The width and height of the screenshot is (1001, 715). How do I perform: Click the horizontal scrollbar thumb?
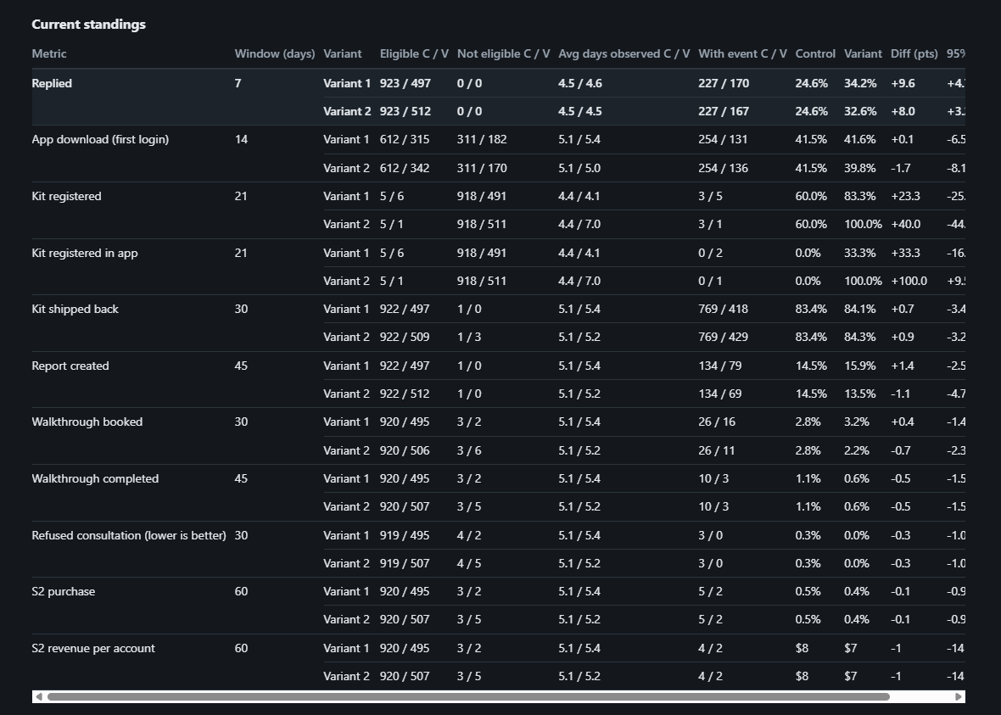[468, 696]
